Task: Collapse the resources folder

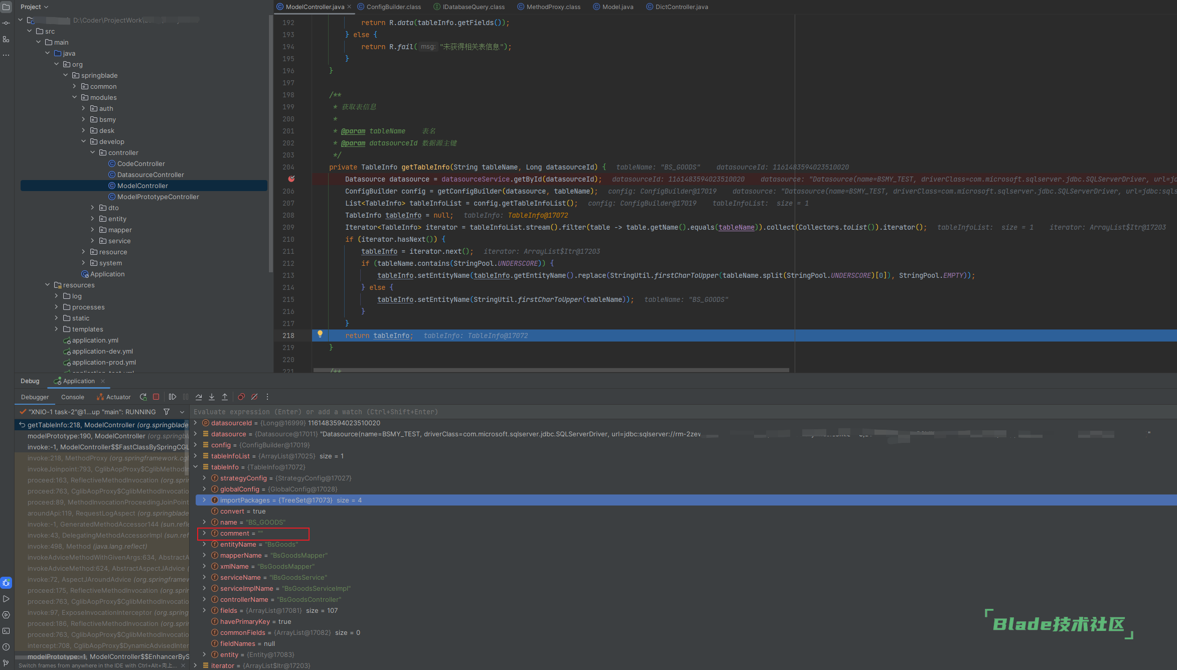Action: pyautogui.click(x=48, y=285)
